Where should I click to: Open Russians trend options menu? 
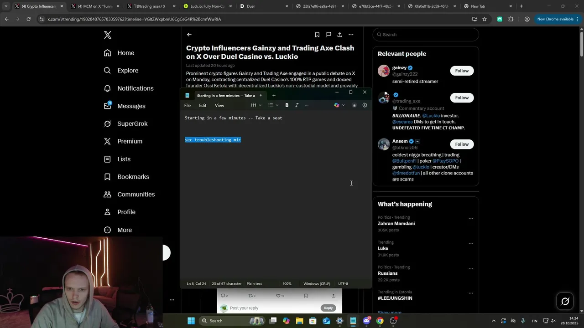click(471, 268)
